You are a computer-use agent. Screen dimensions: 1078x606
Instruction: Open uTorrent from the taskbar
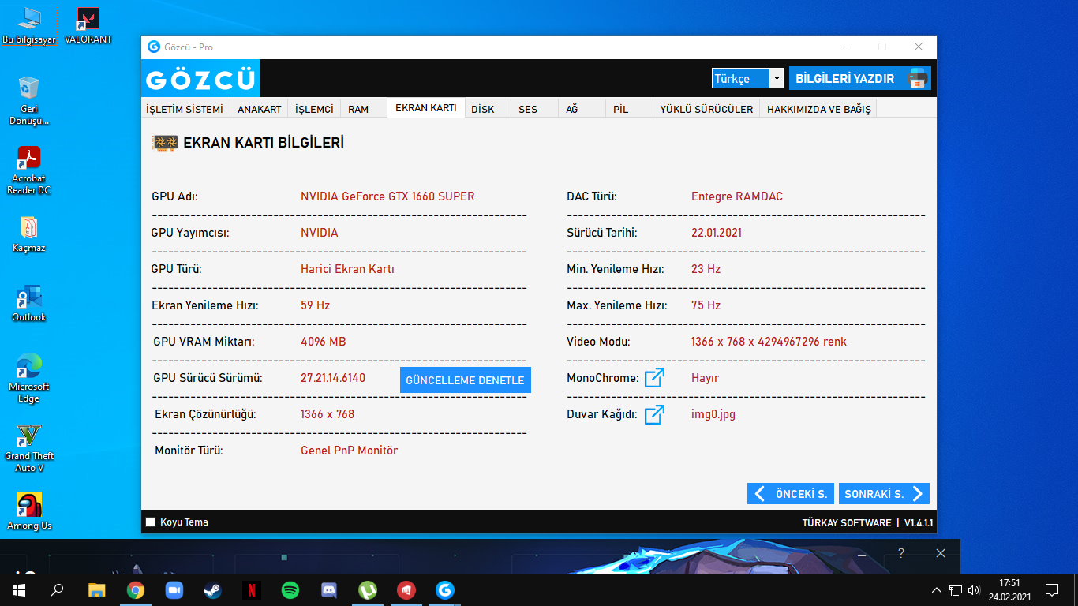[368, 589]
